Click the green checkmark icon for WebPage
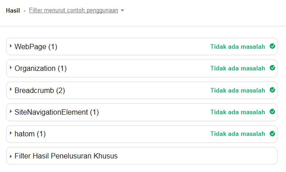Image resolution: width=286 pixels, height=172 pixels. pos(272,46)
